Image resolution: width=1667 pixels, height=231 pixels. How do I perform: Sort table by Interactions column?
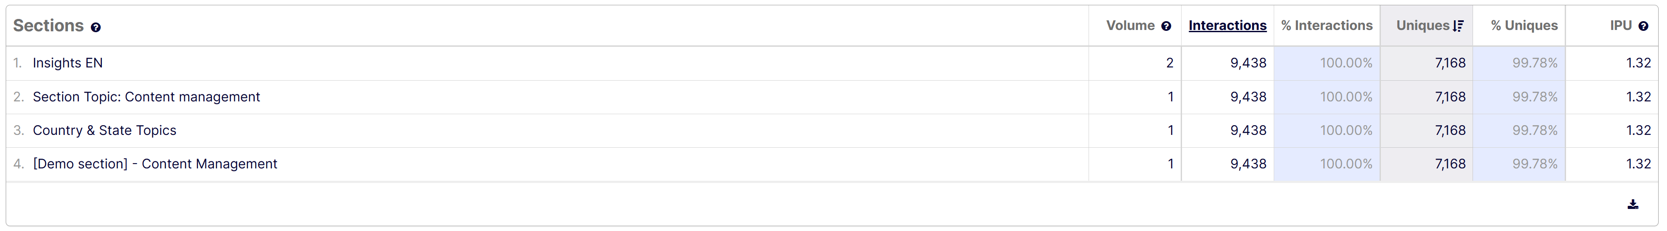(x=1227, y=26)
